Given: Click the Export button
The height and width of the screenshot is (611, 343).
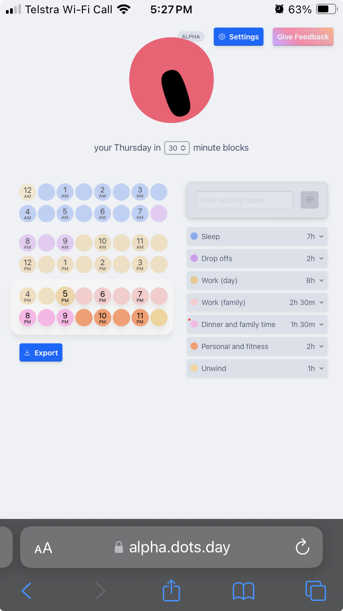Looking at the screenshot, I should coord(41,353).
